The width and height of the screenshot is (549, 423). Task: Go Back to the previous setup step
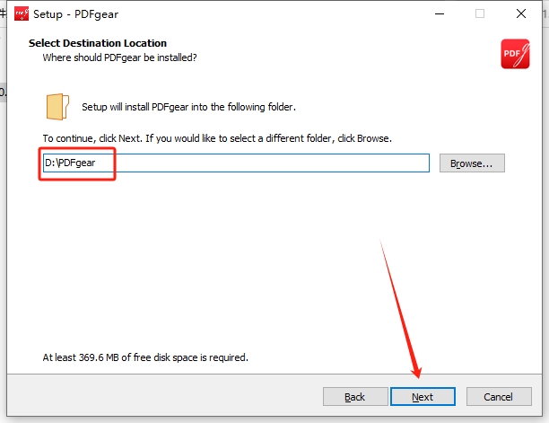pos(355,396)
